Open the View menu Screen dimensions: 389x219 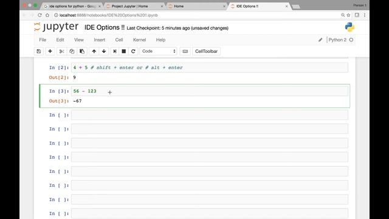tap(79, 40)
